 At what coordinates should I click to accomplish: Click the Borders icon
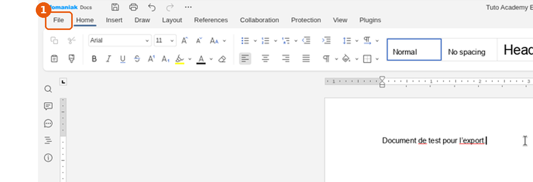[x=367, y=59]
